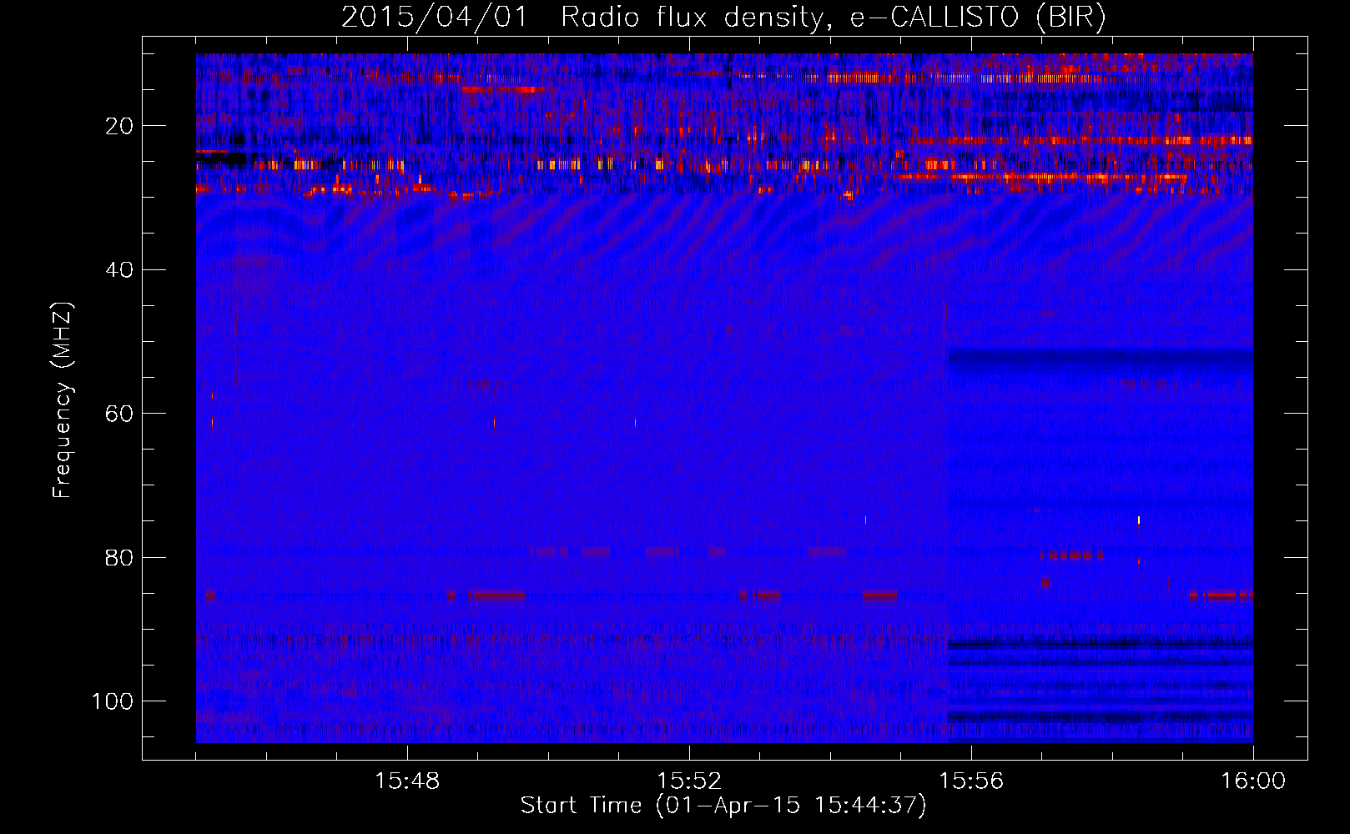Screen dimensions: 1350x834
Task: Click the '40' frequency tick label
Action: click(x=119, y=270)
